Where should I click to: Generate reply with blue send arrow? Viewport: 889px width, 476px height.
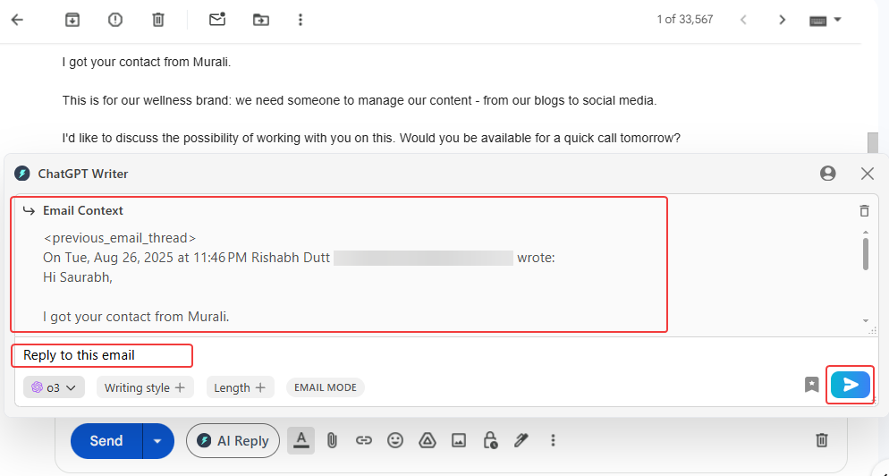coord(850,385)
